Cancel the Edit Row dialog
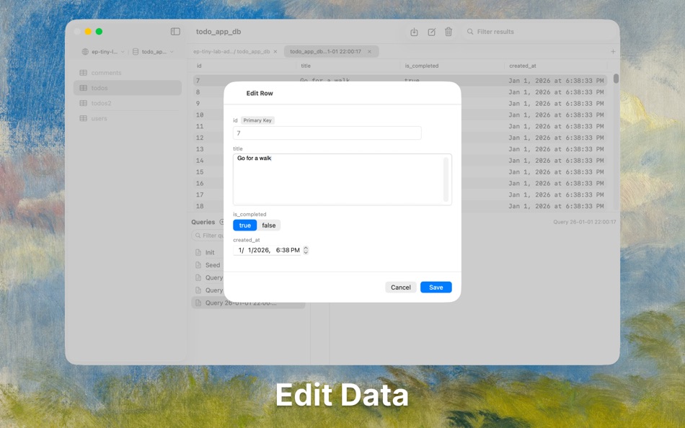685x428 pixels. 401,287
